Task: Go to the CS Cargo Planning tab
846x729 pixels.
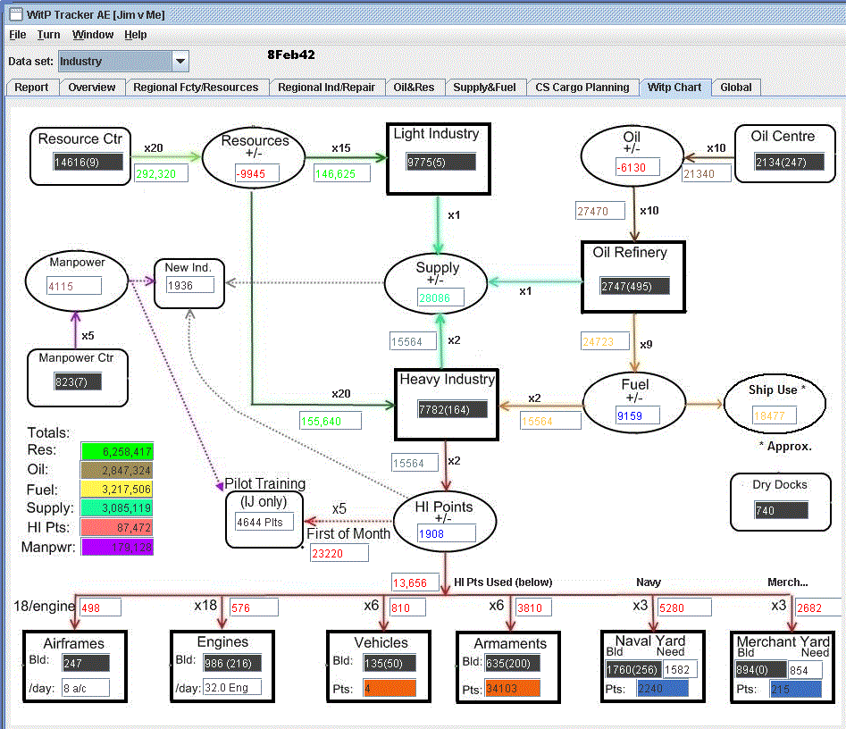Action: (582, 88)
